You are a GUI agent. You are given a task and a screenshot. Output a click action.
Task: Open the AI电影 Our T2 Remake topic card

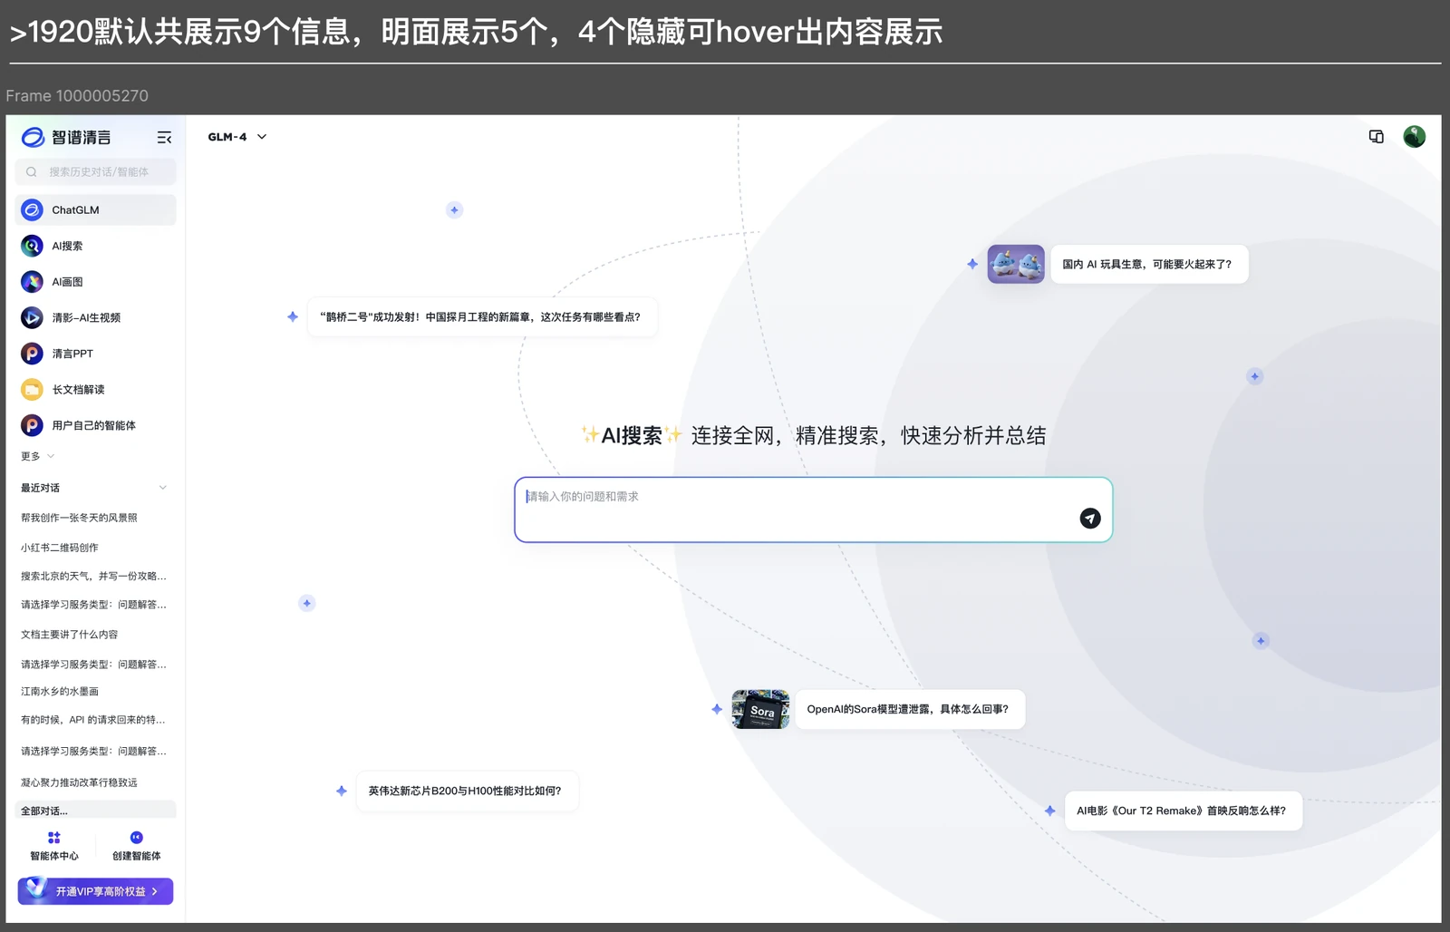point(1182,811)
